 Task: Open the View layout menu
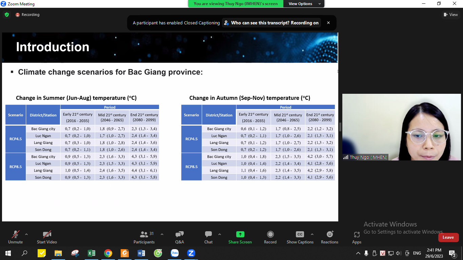(x=450, y=15)
